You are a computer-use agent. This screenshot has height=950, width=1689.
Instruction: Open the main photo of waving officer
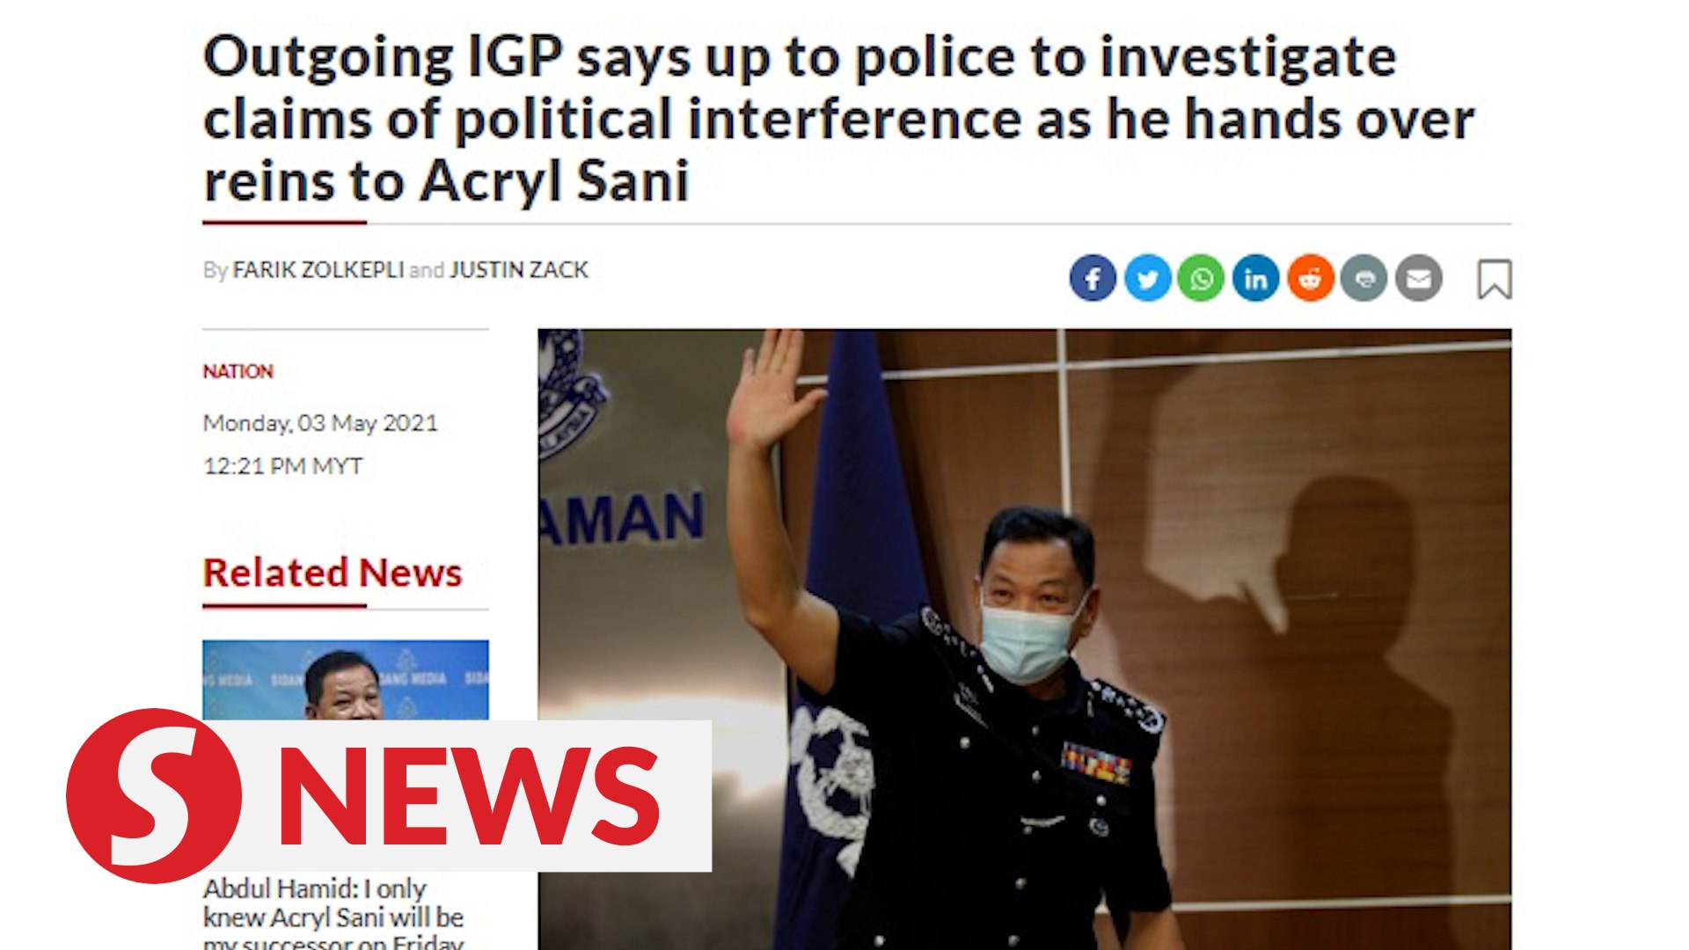(x=1025, y=639)
